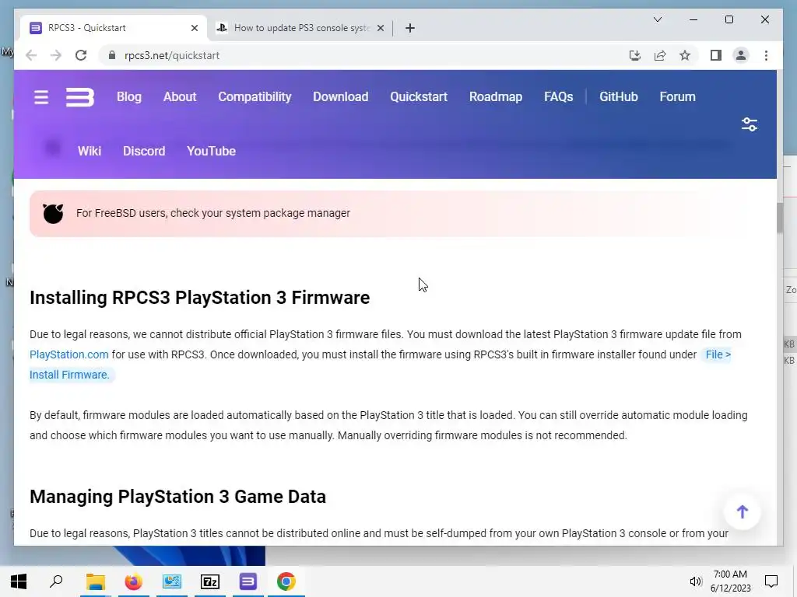Screen dimensions: 797x597
Task: Go forward in browser history
Action: pyautogui.click(x=56, y=55)
